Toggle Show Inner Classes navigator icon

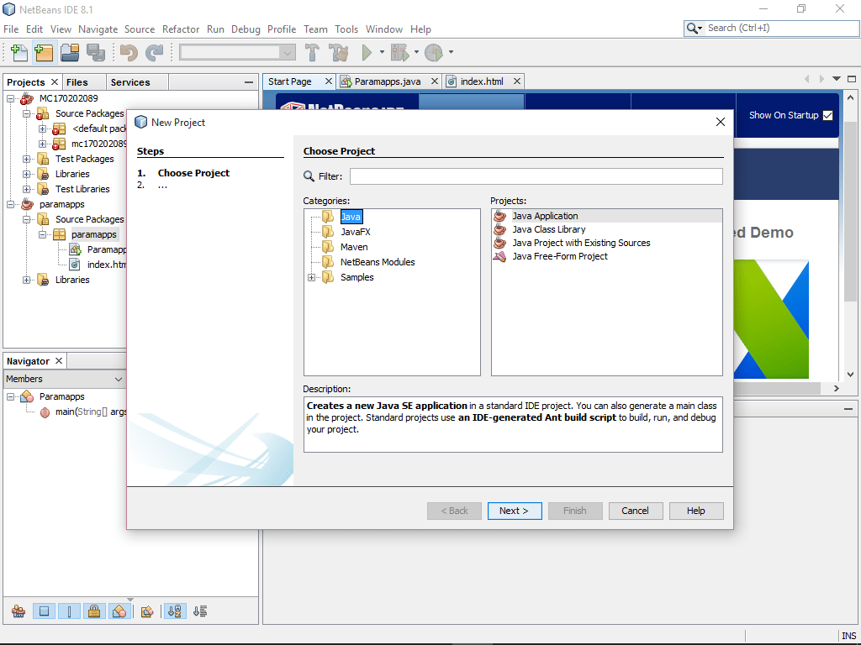pos(119,611)
